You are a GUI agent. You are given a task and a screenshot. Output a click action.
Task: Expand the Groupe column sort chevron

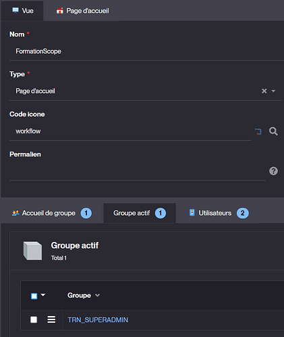pos(97,295)
